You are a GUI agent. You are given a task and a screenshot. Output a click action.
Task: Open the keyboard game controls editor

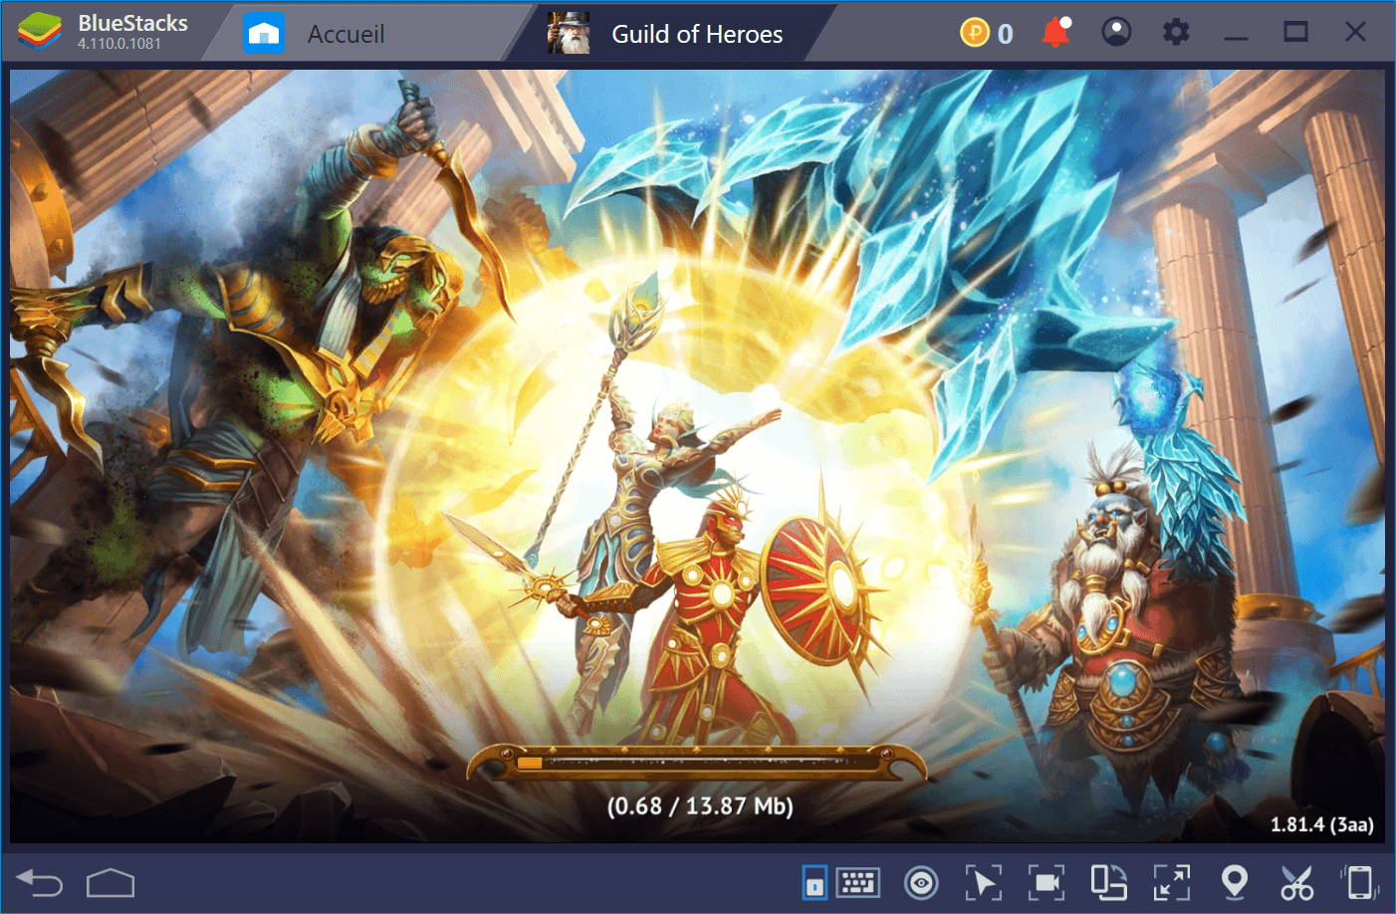(858, 882)
